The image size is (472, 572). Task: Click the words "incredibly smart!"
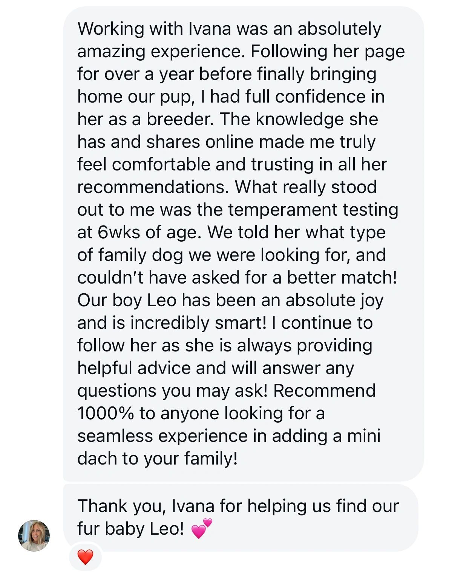pyautogui.click(x=198, y=323)
